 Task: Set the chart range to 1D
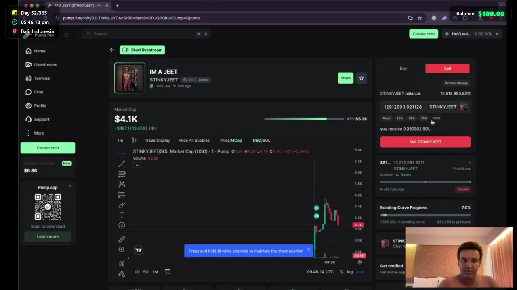(x=137, y=272)
